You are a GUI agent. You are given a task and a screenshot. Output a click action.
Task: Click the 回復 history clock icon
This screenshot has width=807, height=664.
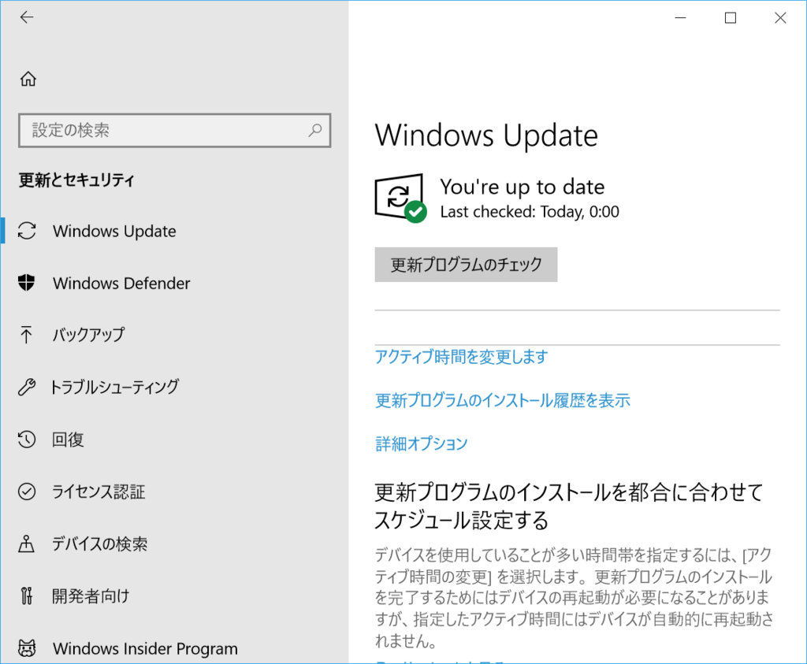[x=27, y=440]
